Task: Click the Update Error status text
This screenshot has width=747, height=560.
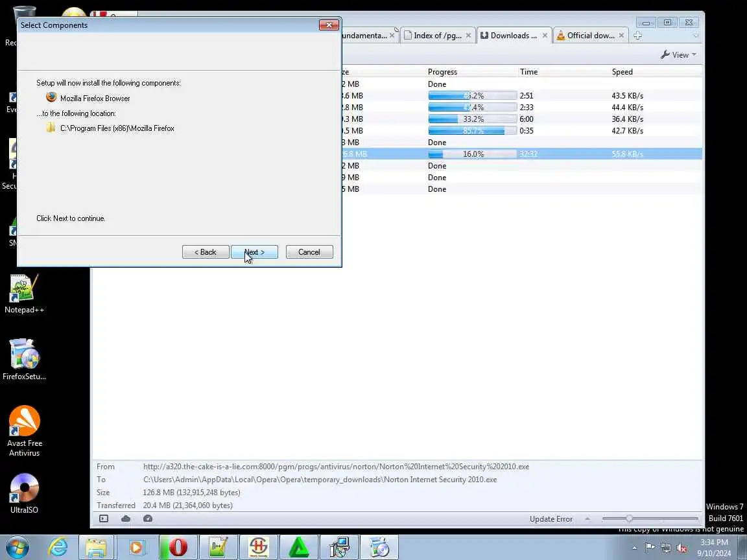Action: [551, 519]
